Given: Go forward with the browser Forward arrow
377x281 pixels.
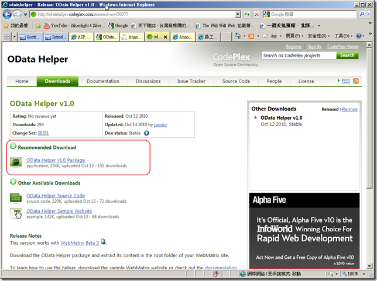Looking at the screenshot, I should coord(17,15).
